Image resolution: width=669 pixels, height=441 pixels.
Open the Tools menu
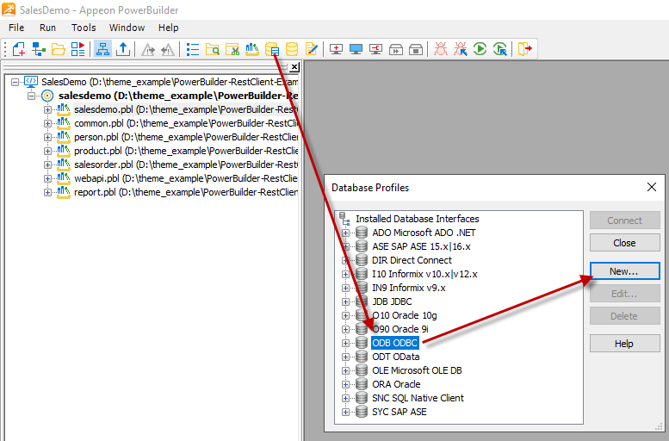(x=84, y=28)
